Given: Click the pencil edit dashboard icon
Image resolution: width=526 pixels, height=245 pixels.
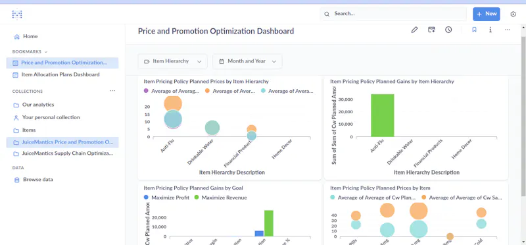Looking at the screenshot, I should (414, 30).
